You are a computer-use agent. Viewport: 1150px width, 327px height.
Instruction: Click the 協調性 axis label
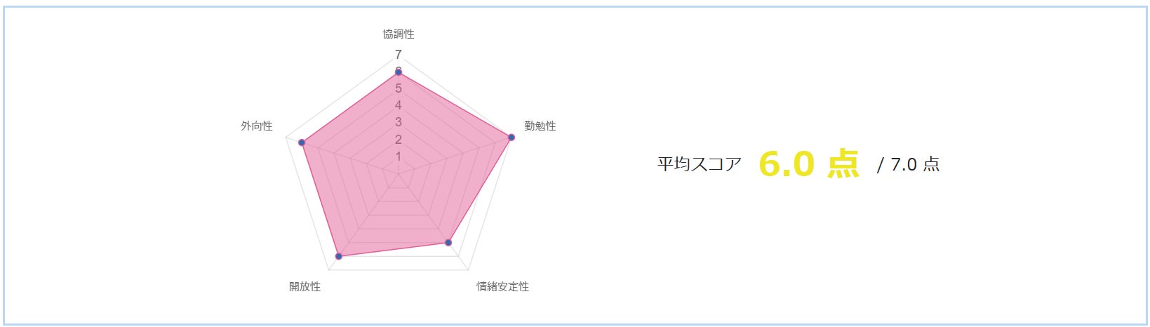(399, 34)
